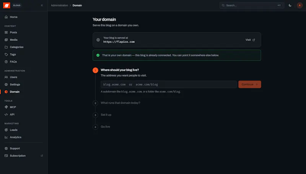306x174 pixels.
Task: Click step 3 "Set it up"
Action: [106, 115]
